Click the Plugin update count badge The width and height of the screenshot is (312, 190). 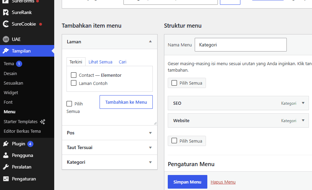point(30,144)
